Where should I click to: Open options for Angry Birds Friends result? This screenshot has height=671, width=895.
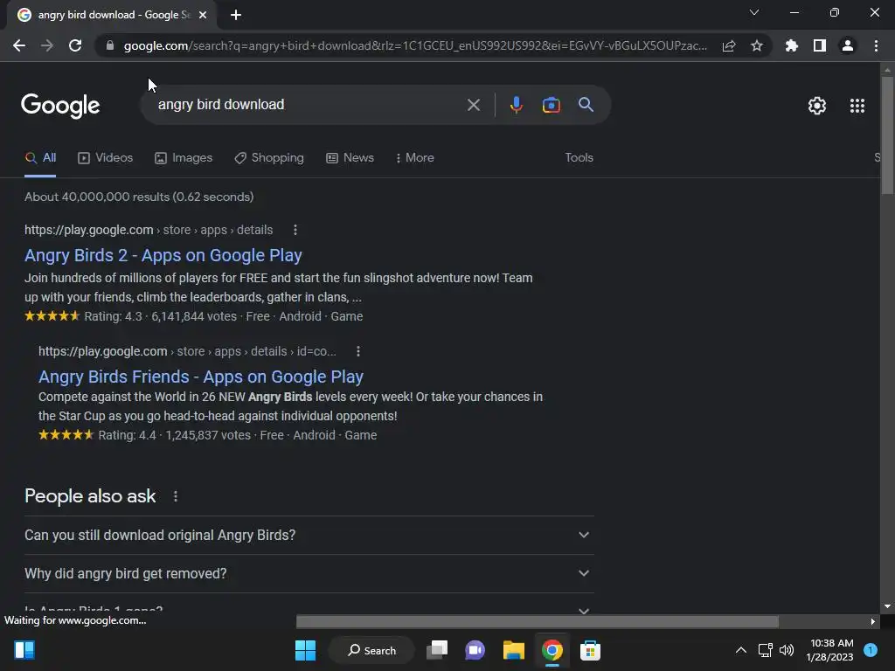[x=357, y=351]
